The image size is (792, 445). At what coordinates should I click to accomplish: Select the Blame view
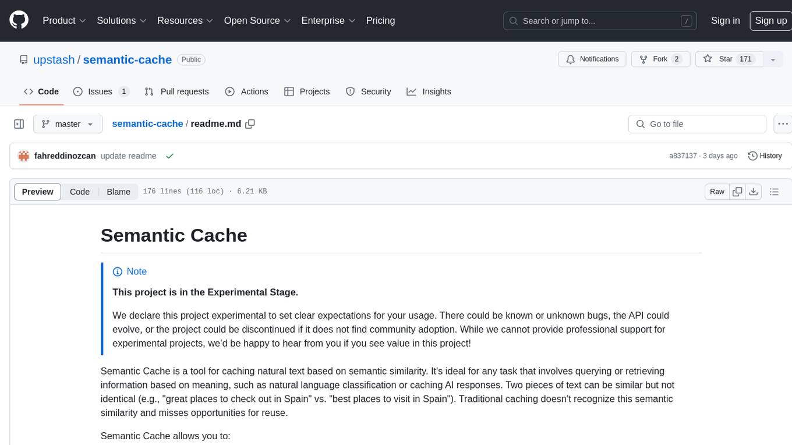(118, 192)
